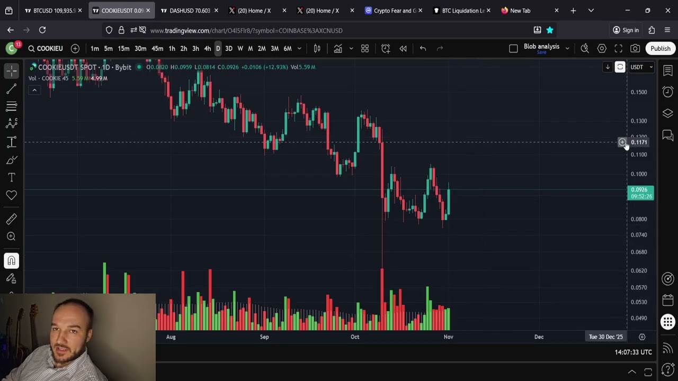This screenshot has height=381, width=678.
Task: Open the layout grid templates icon
Action: click(365, 49)
